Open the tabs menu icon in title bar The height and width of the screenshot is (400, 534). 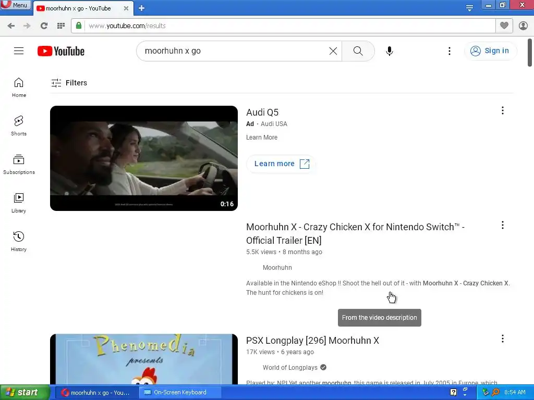tap(469, 8)
